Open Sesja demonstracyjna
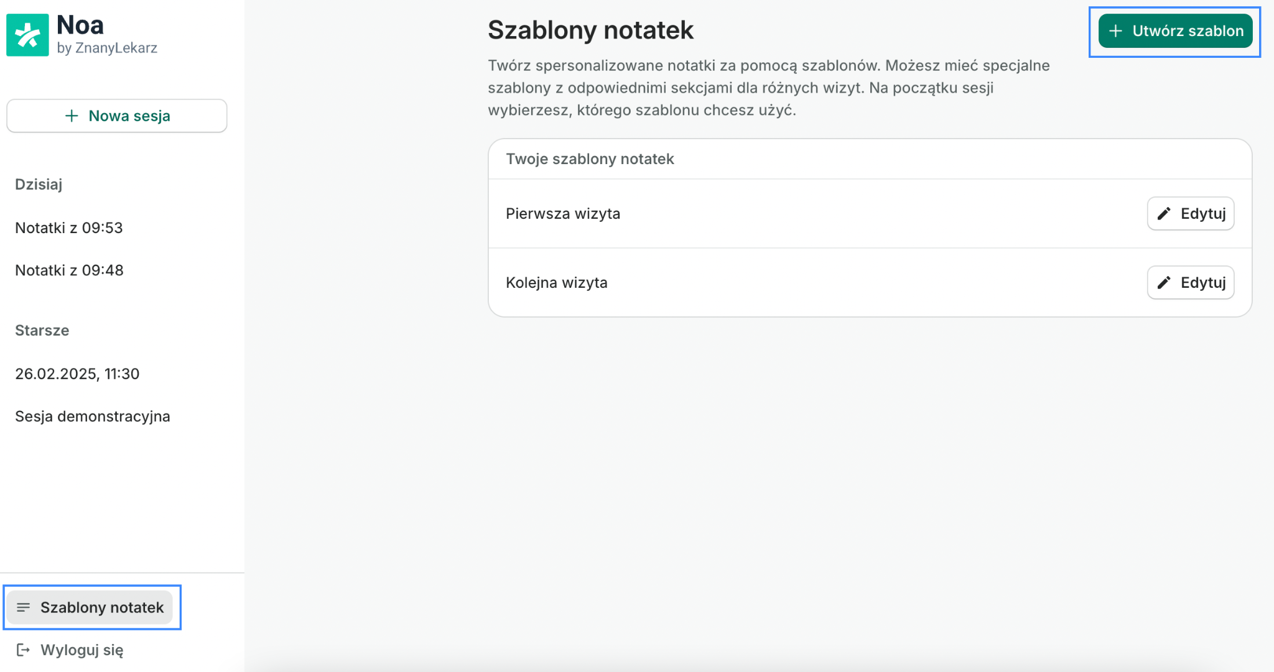Viewport: 1274px width, 672px height. click(x=93, y=416)
